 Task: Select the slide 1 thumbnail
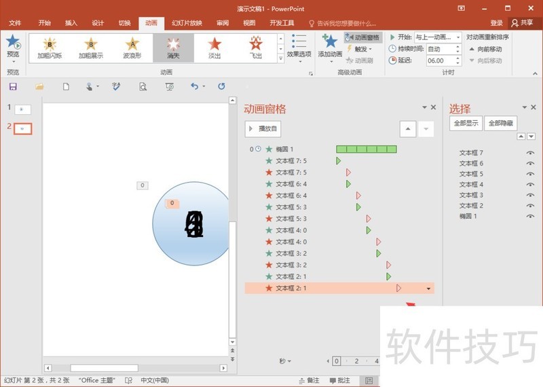click(x=22, y=109)
